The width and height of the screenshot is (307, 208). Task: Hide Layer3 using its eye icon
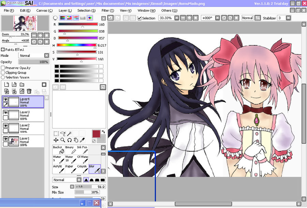(x=5, y=112)
